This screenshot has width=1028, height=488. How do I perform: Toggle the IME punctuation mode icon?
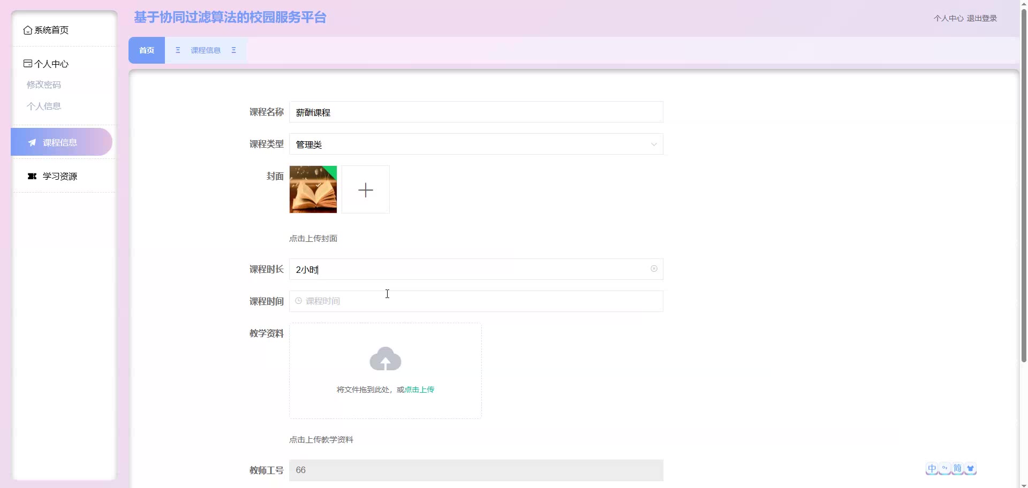tap(945, 469)
